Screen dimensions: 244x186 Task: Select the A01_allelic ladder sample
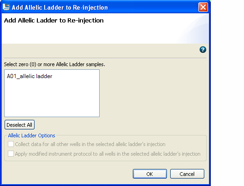[x=30, y=76]
